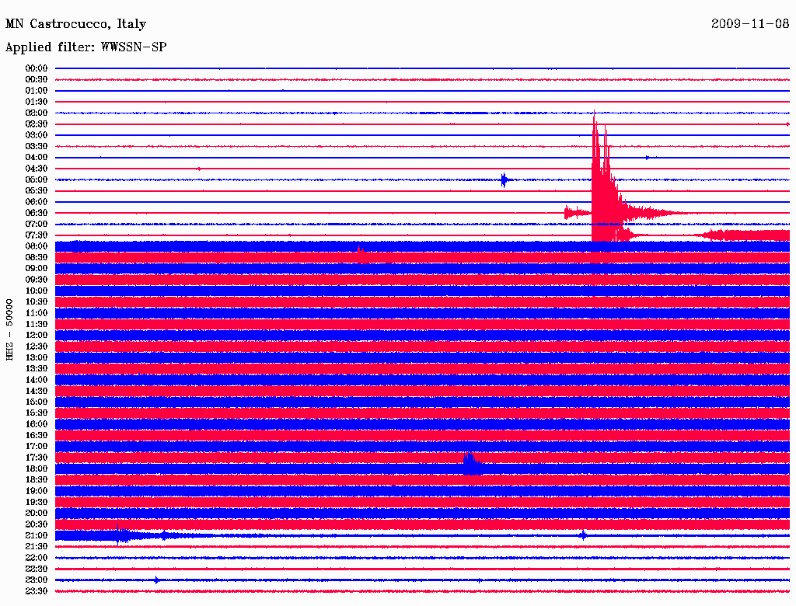
Task: Click the 'Applied filter: WWSSN-SP' text
Action: coord(86,47)
